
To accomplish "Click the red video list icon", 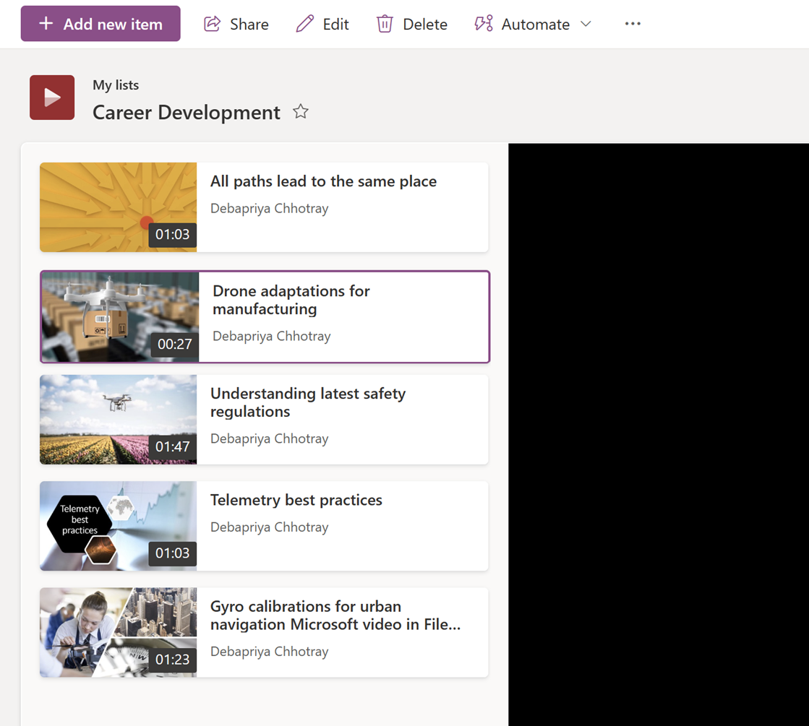I will [52, 98].
